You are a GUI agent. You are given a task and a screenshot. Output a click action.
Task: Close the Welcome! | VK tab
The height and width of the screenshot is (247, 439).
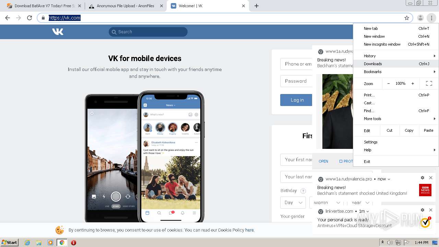click(x=244, y=6)
